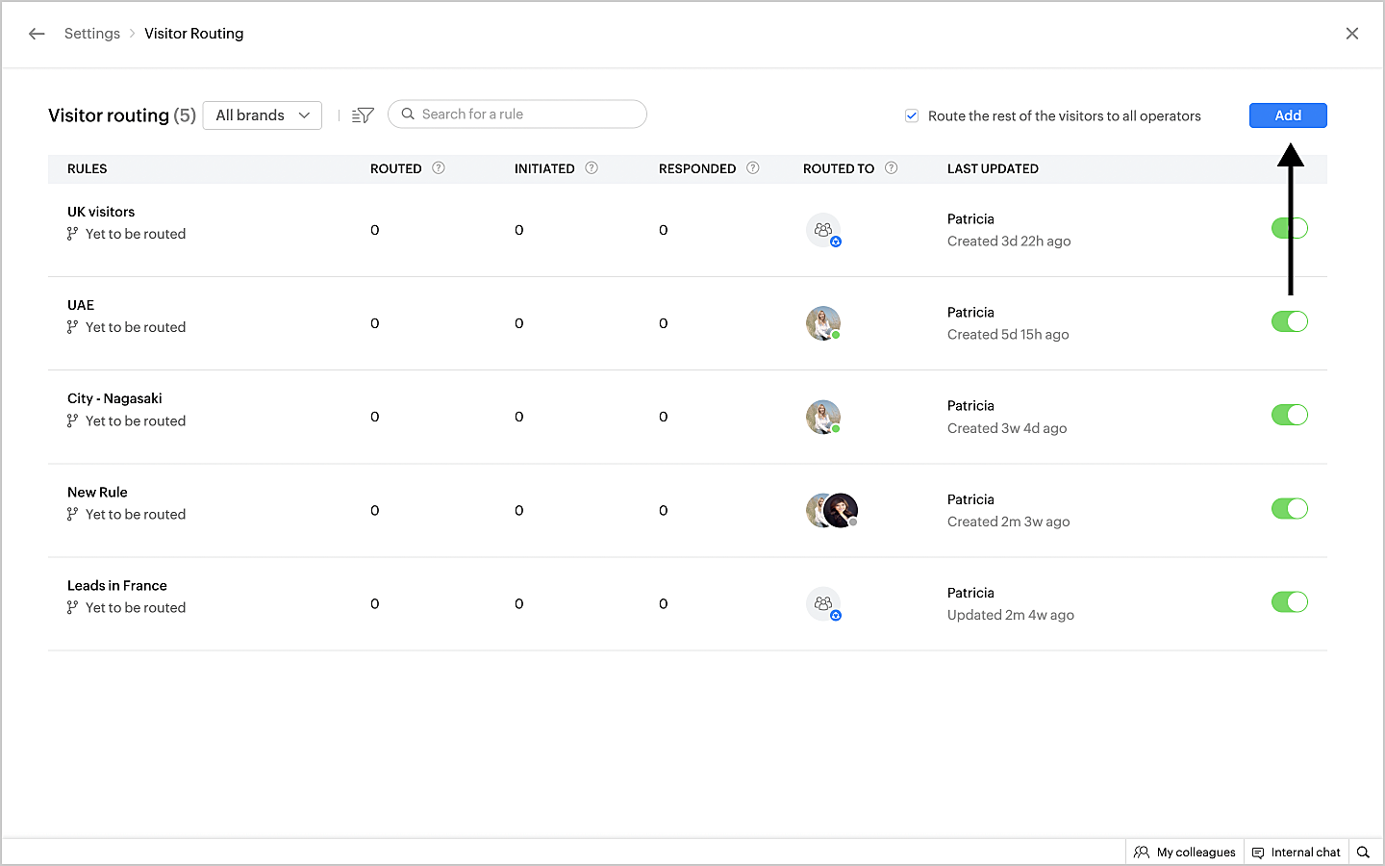This screenshot has width=1385, height=866.
Task: Click the Routed To help icon
Action: point(892,168)
